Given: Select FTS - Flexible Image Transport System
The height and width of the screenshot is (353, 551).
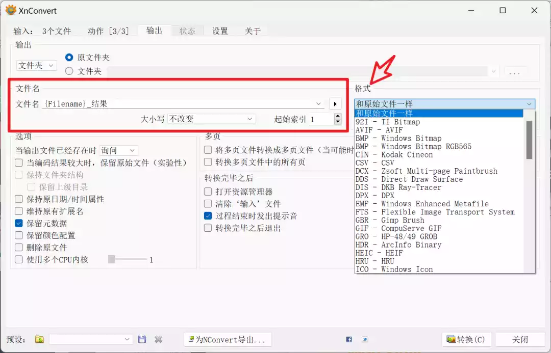Looking at the screenshot, I should pos(439,212).
